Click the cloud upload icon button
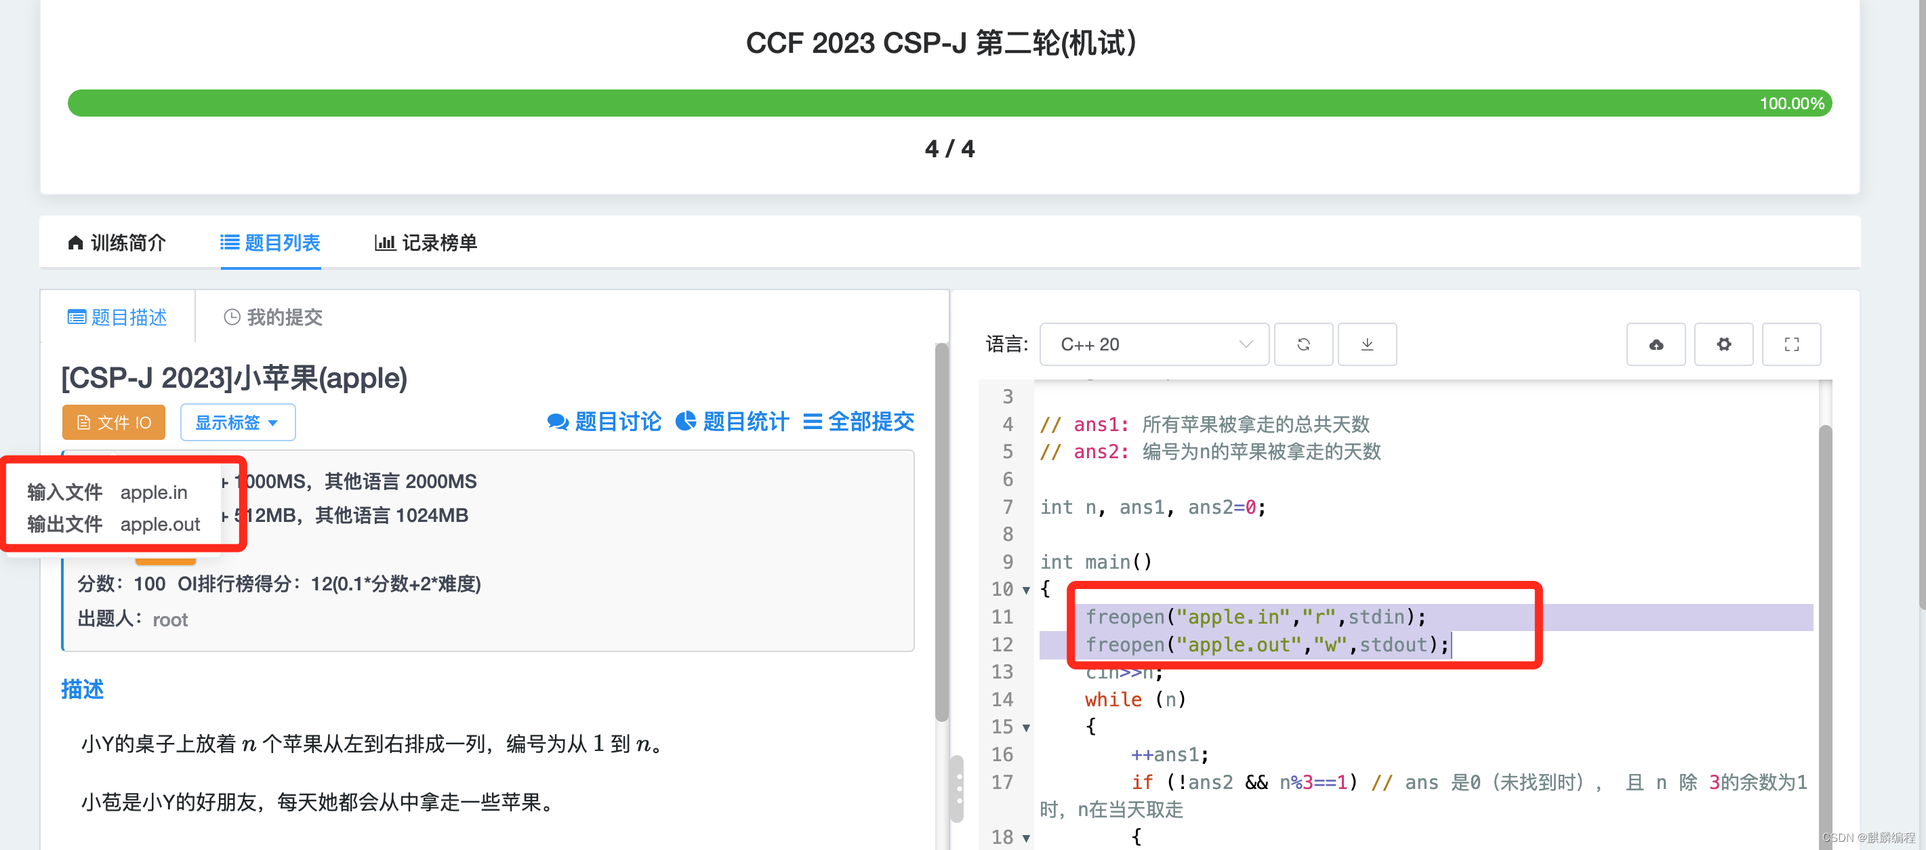Viewport: 1926px width, 850px height. pos(1656,344)
